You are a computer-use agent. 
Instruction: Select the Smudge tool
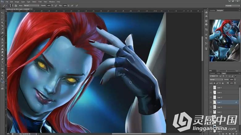pos(2,52)
